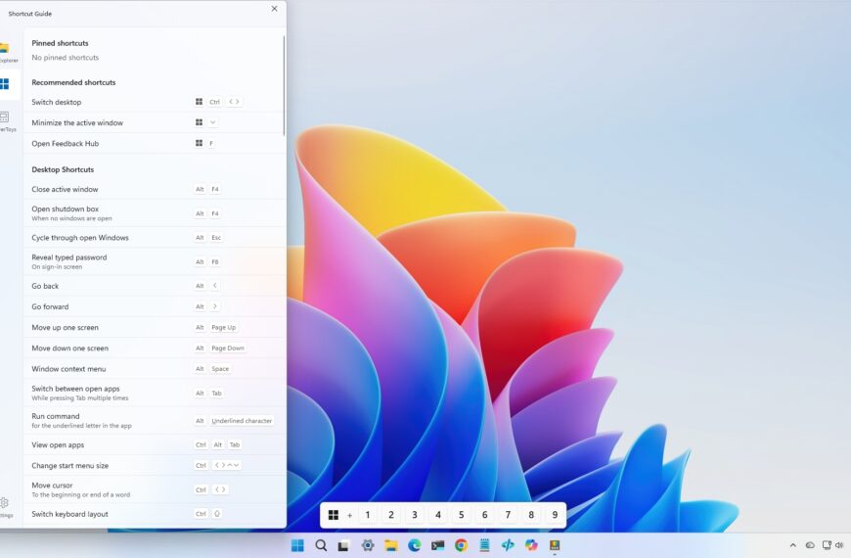This screenshot has width=851, height=558.
Task: Select the Windows logo category in the sidebar
Action: [x=6, y=83]
